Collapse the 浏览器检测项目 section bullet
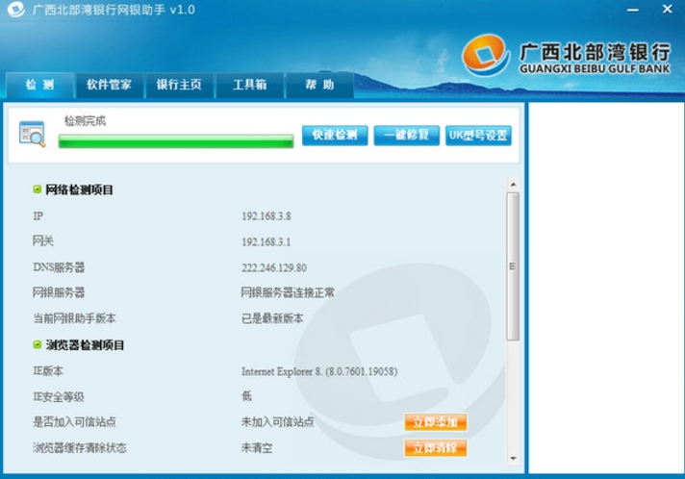The width and height of the screenshot is (685, 479). [x=38, y=344]
